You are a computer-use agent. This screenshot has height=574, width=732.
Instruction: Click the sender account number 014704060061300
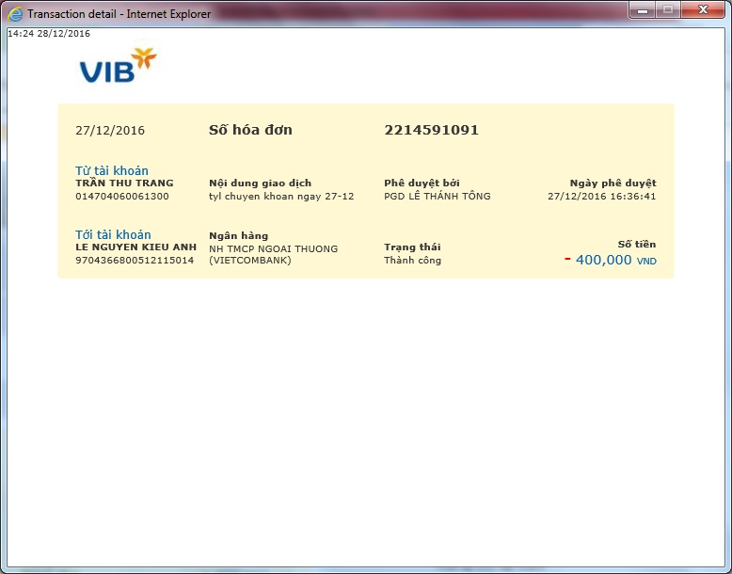click(x=122, y=197)
